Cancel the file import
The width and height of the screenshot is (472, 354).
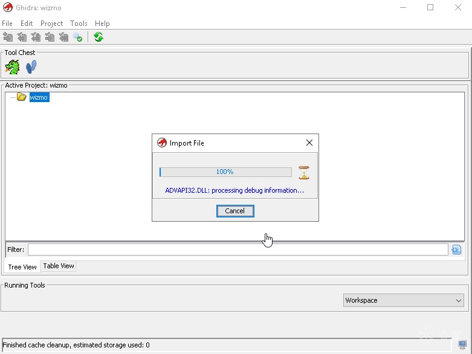[235, 211]
